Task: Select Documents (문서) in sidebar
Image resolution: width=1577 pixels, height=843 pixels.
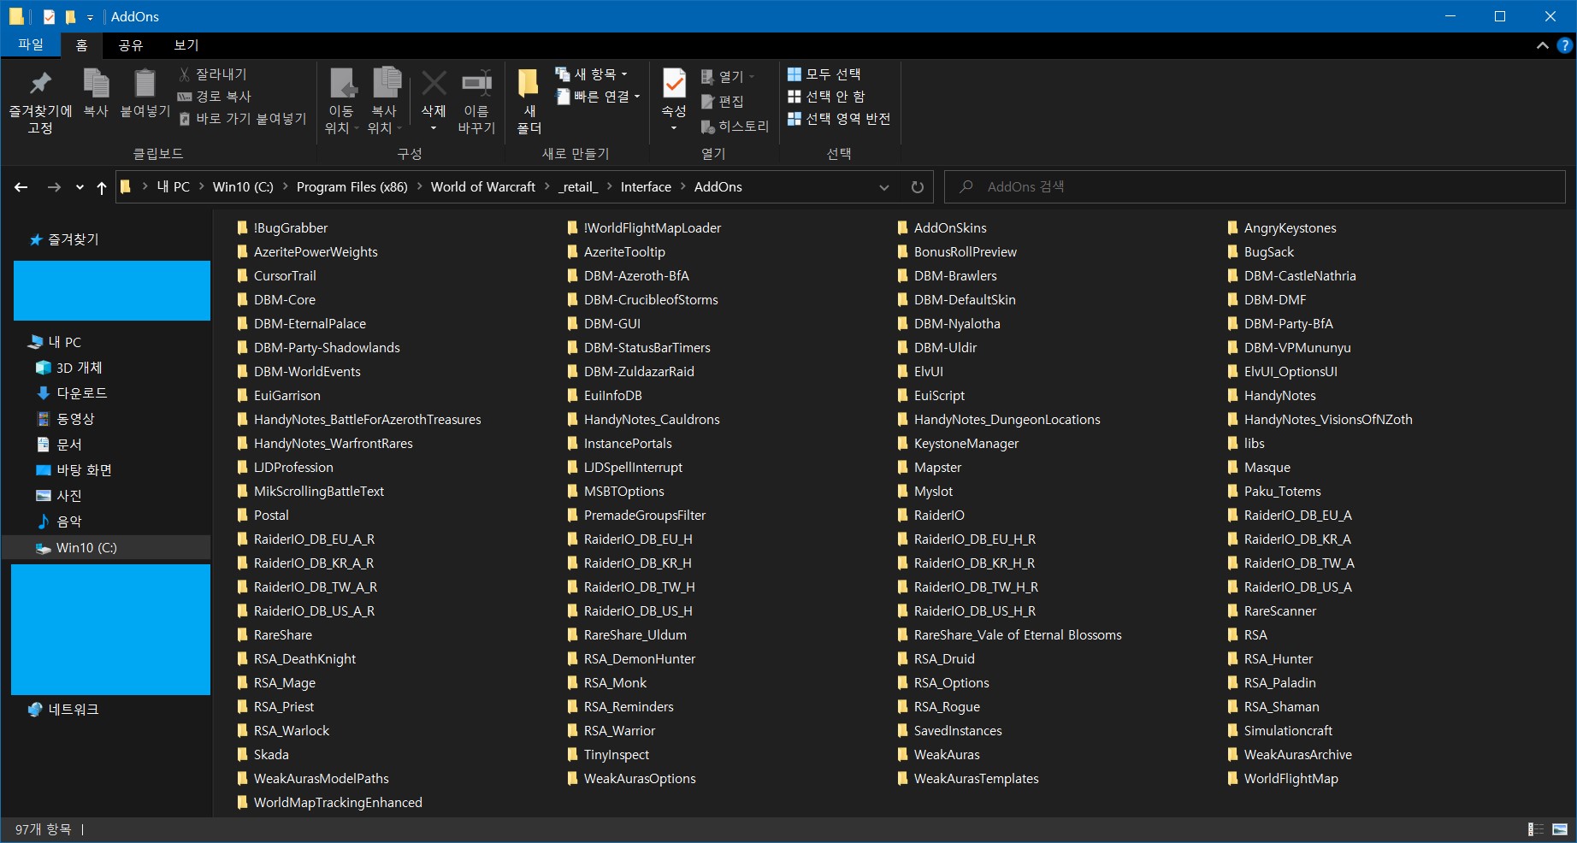Action: (x=59, y=445)
